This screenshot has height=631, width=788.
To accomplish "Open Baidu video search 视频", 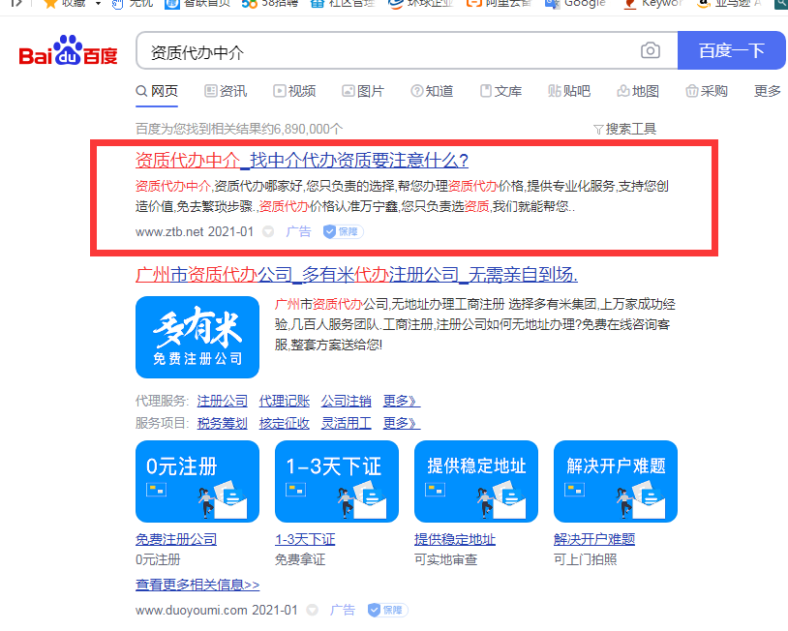I will click(294, 90).
